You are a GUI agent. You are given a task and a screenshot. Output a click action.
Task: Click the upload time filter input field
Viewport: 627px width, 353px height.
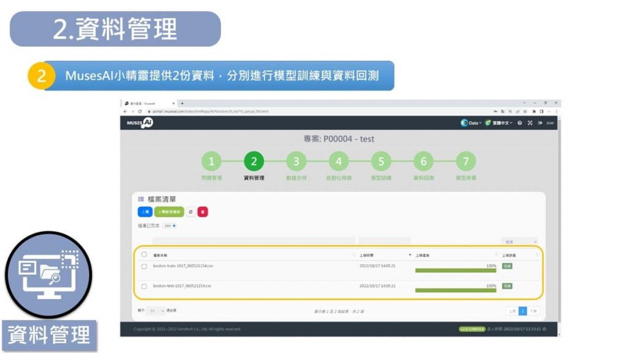[385, 241]
